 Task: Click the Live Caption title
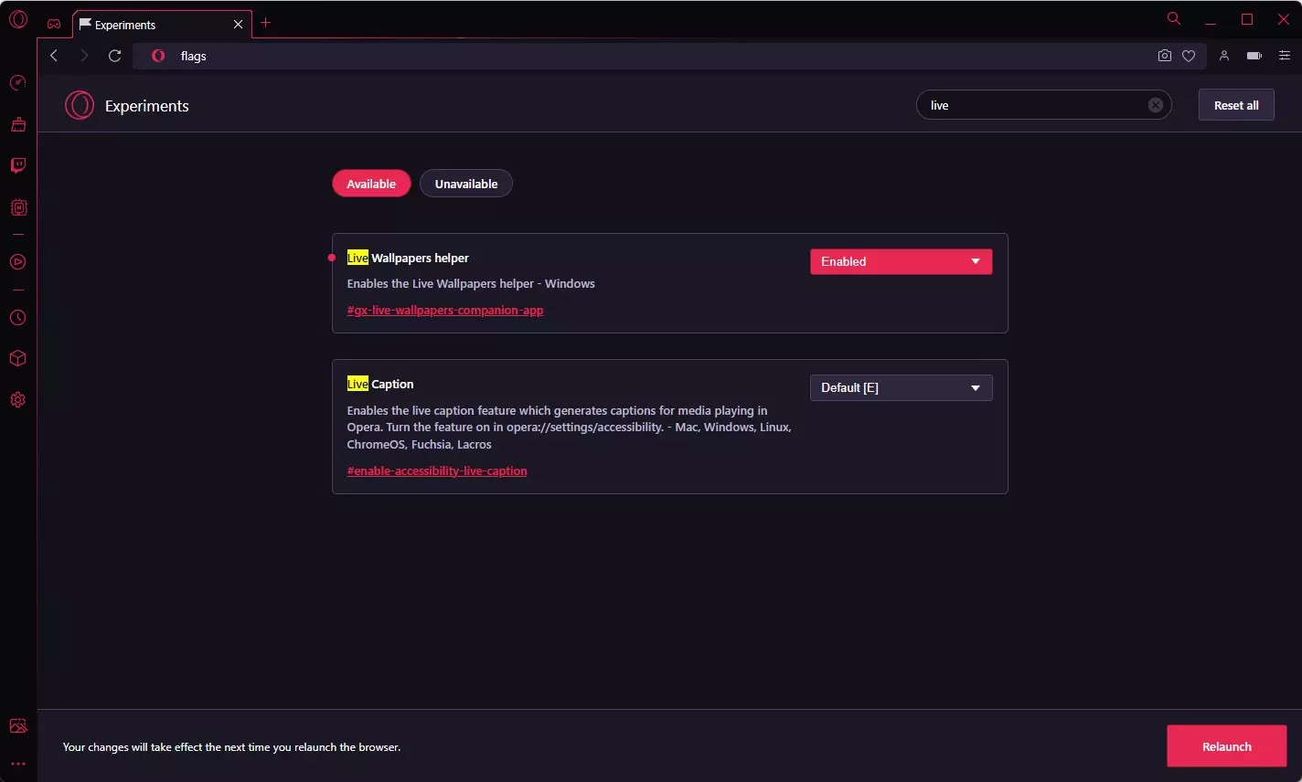pos(380,384)
